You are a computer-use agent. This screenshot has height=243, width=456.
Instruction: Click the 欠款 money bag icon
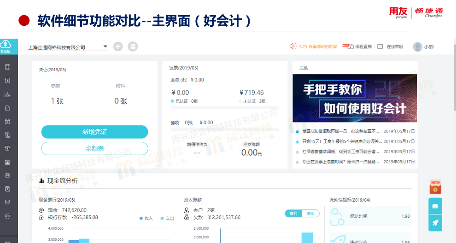click(x=187, y=217)
